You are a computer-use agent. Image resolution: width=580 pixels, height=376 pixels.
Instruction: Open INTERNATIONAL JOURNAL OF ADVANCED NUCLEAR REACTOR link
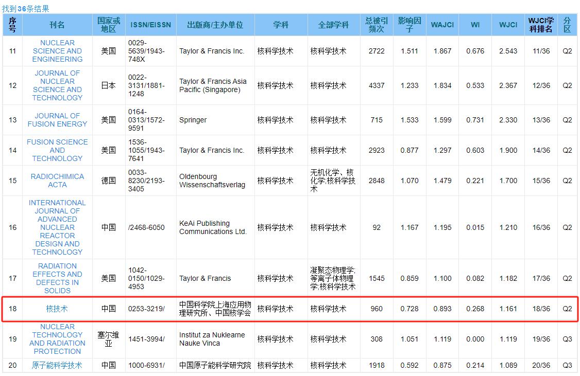[x=57, y=227]
